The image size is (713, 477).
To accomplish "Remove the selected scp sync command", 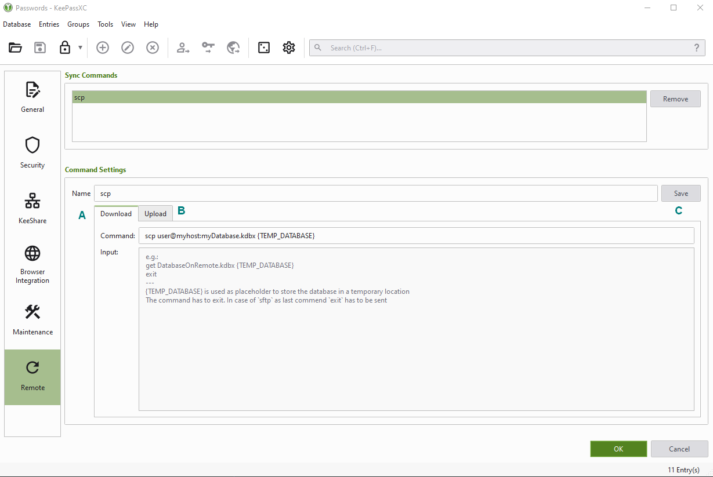I will point(675,99).
